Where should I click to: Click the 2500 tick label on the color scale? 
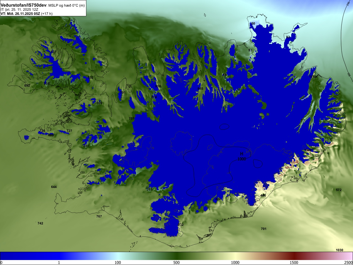(349, 263)
